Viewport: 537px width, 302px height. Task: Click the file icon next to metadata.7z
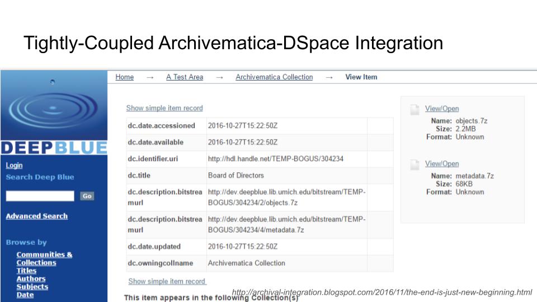pyautogui.click(x=414, y=164)
